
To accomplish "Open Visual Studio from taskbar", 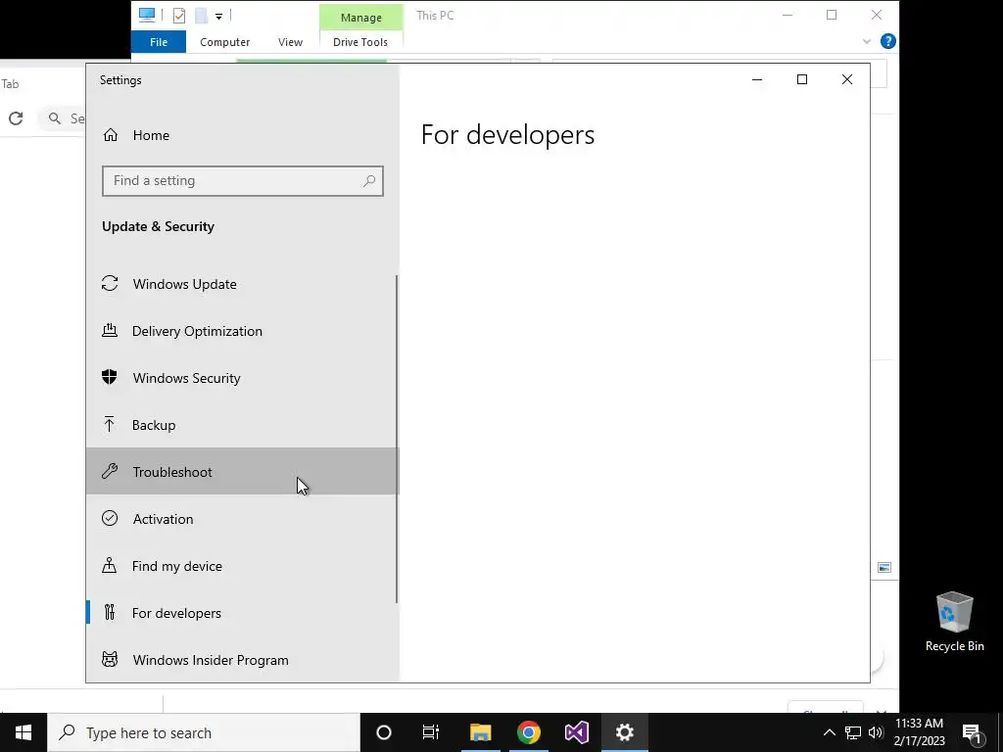I will click(576, 732).
